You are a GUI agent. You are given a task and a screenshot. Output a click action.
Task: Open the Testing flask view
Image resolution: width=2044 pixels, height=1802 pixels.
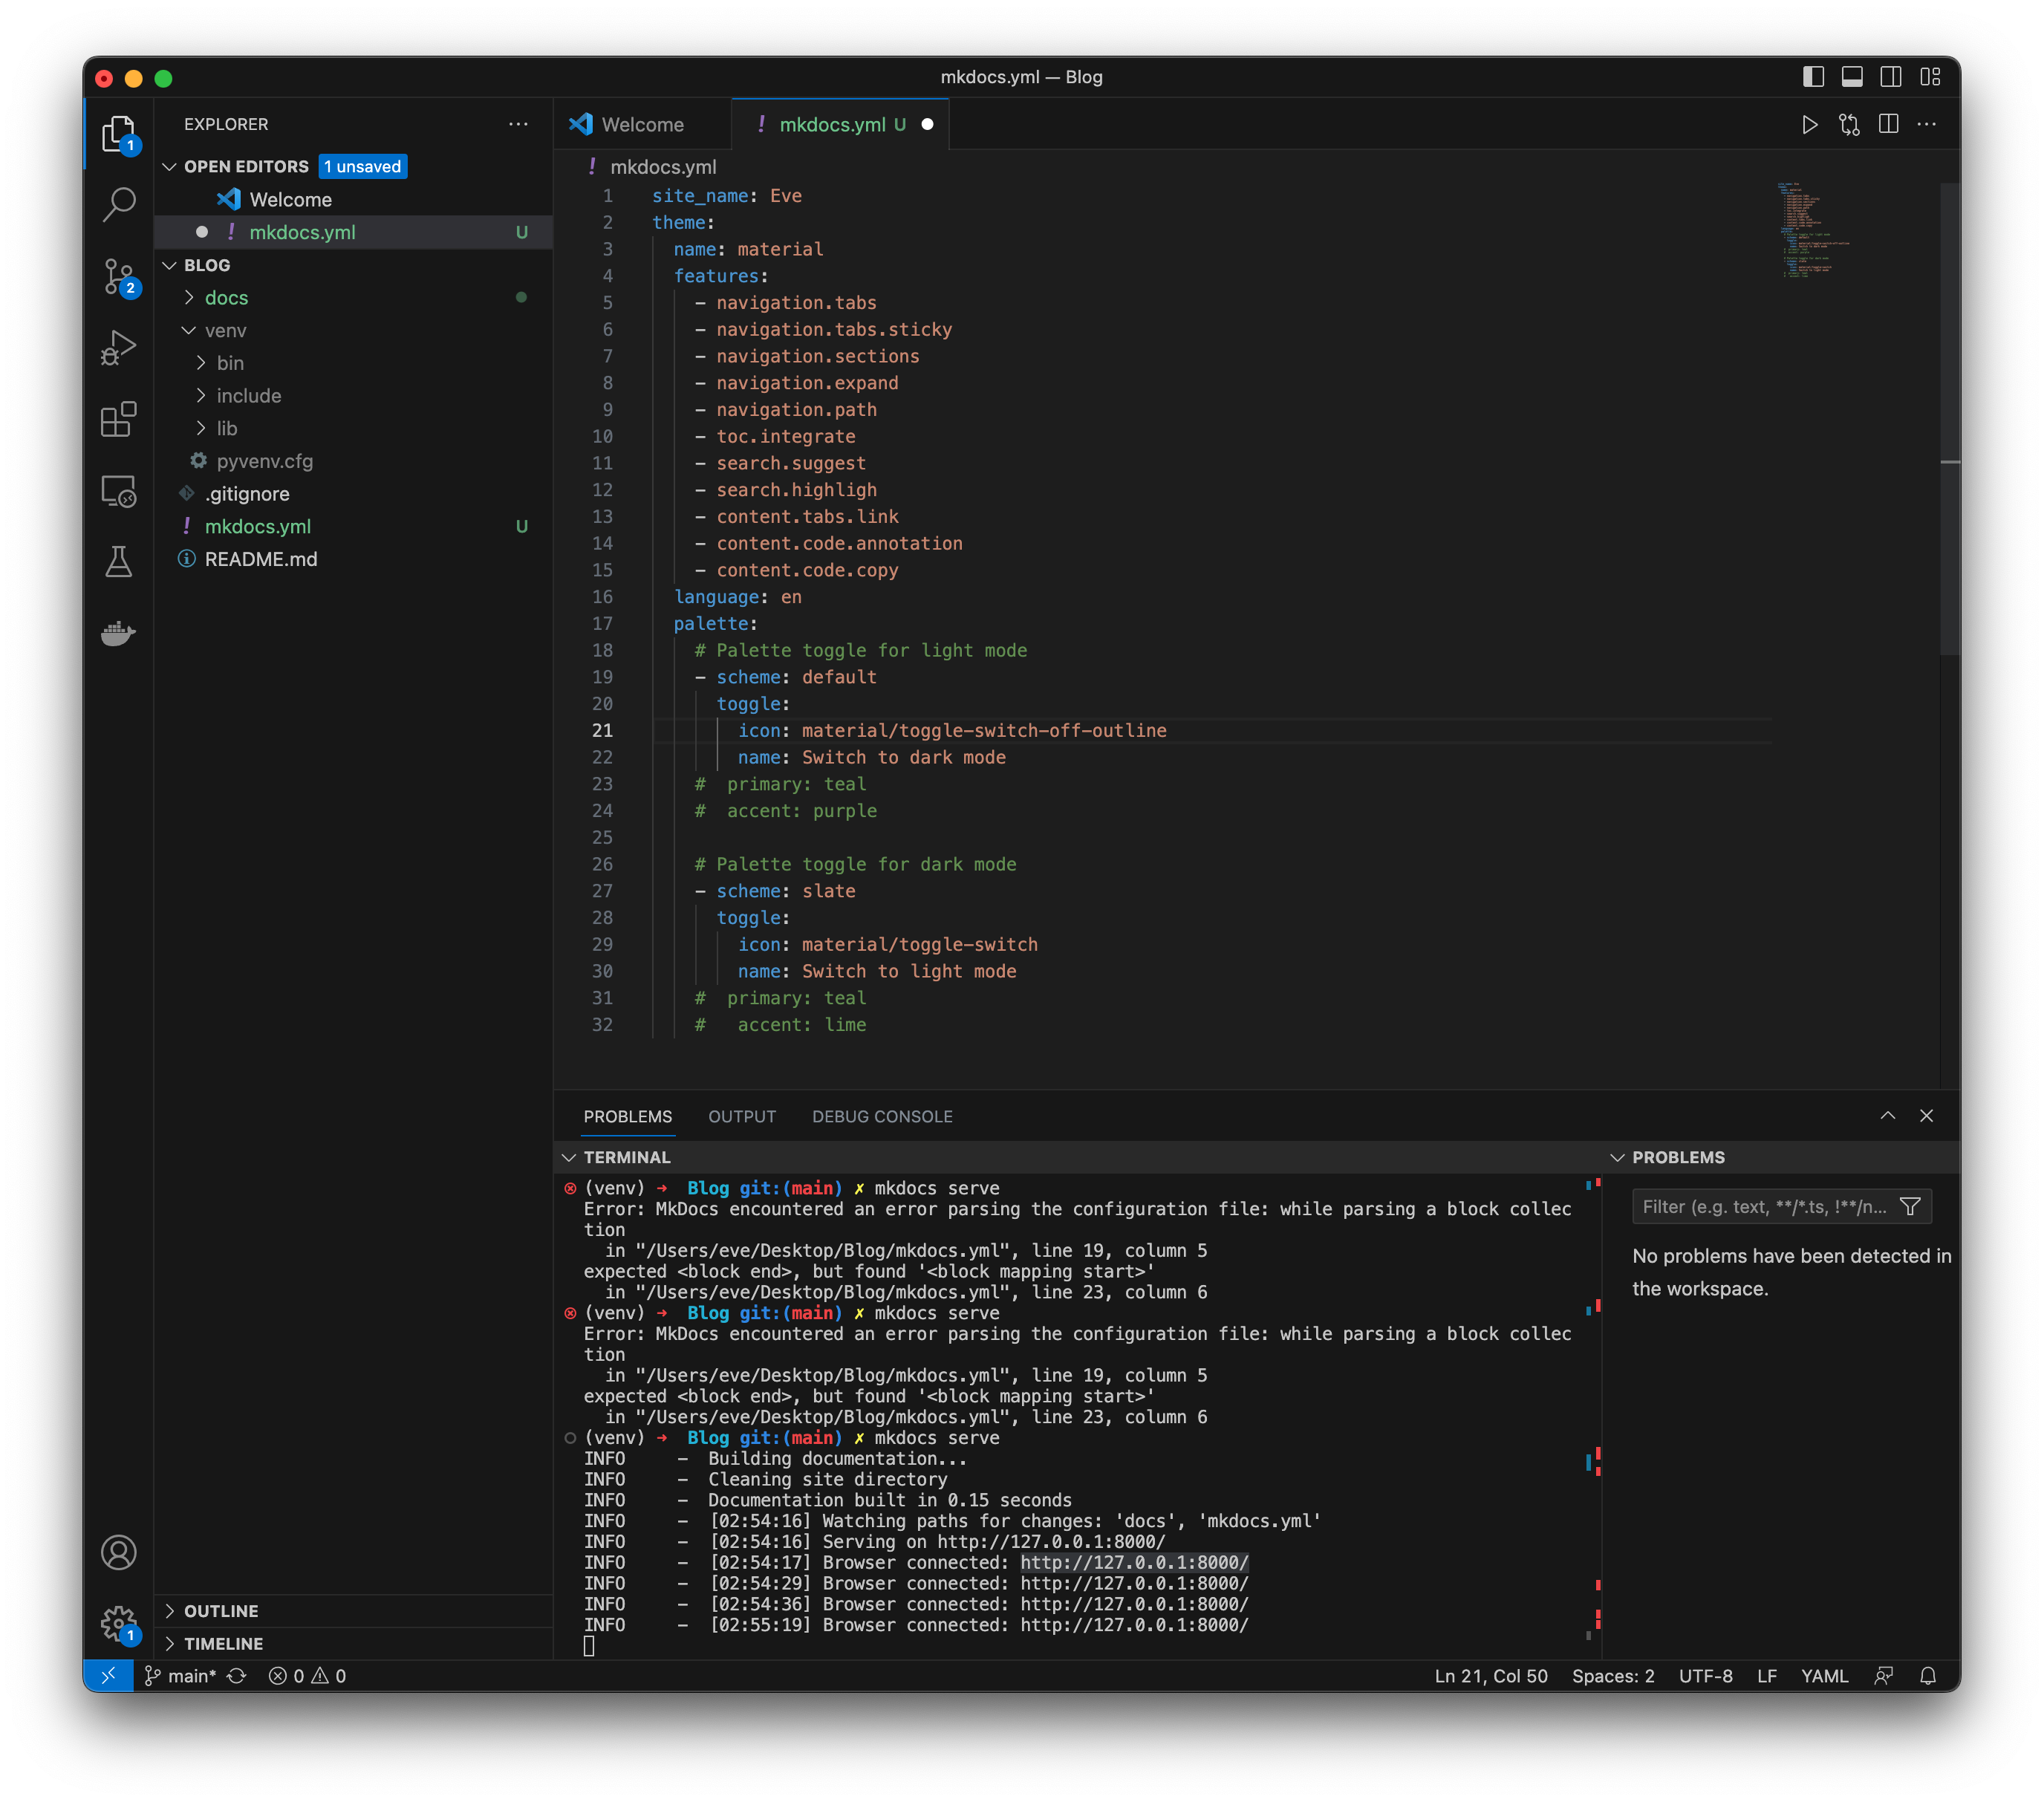[118, 562]
